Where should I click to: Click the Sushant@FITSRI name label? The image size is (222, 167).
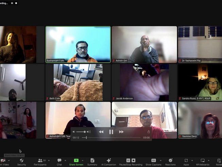click(55, 61)
